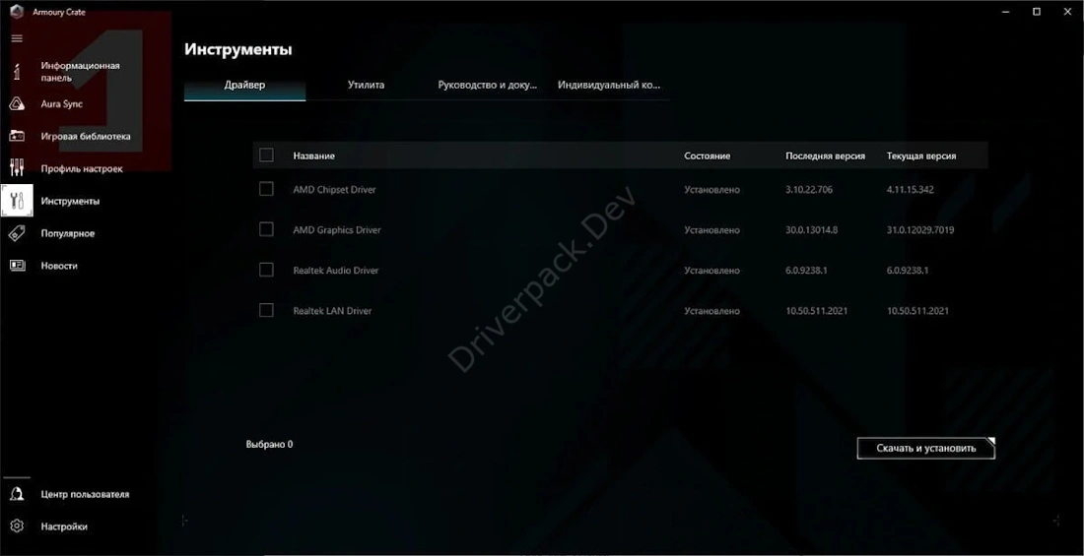Open Информационная панель from the sidebar
This screenshot has height=556, width=1084.
coord(80,72)
